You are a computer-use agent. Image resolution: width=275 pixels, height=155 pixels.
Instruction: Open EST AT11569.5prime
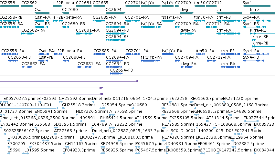138,121
